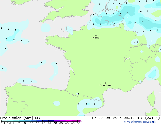Pick the 0.5–1 mm legend swatch

tap(10, 121)
